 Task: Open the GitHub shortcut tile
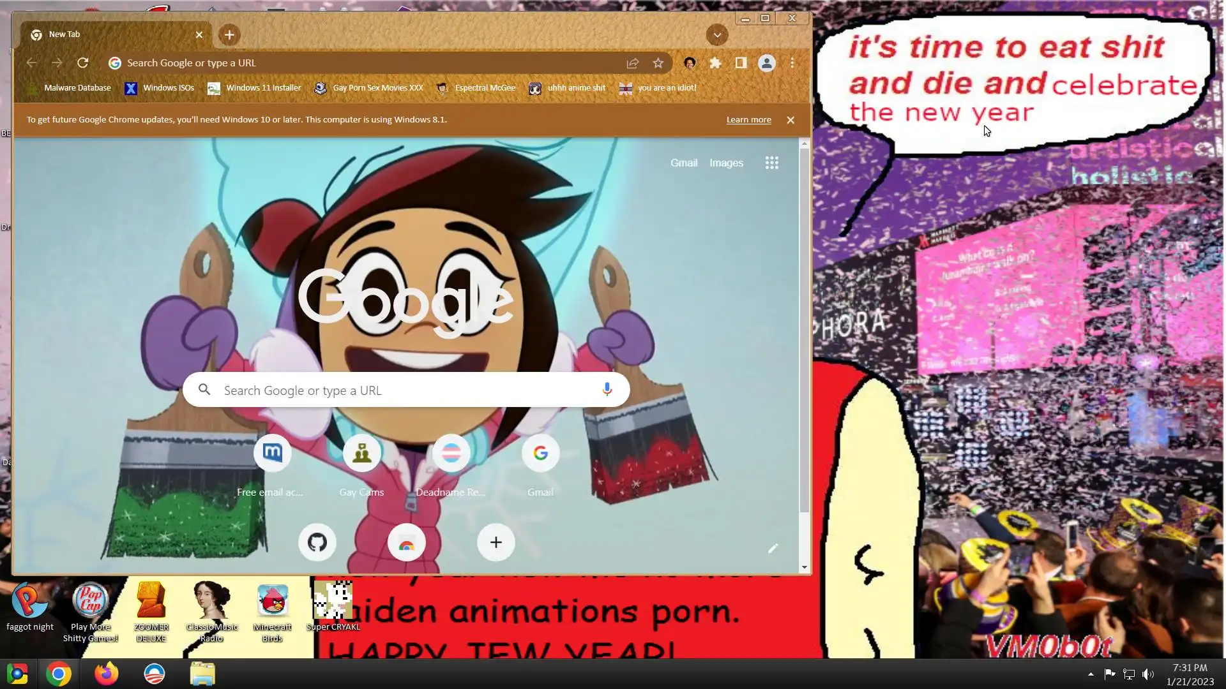coord(317,542)
